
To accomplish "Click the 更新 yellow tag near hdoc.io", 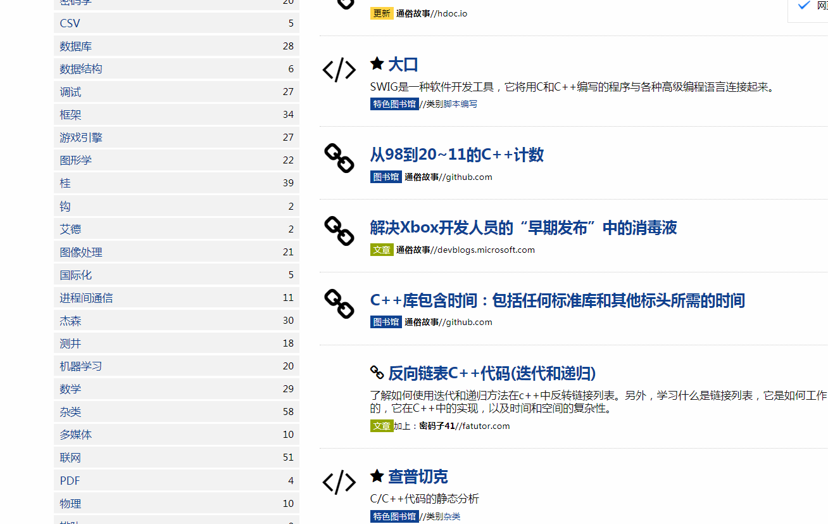I will pos(382,13).
